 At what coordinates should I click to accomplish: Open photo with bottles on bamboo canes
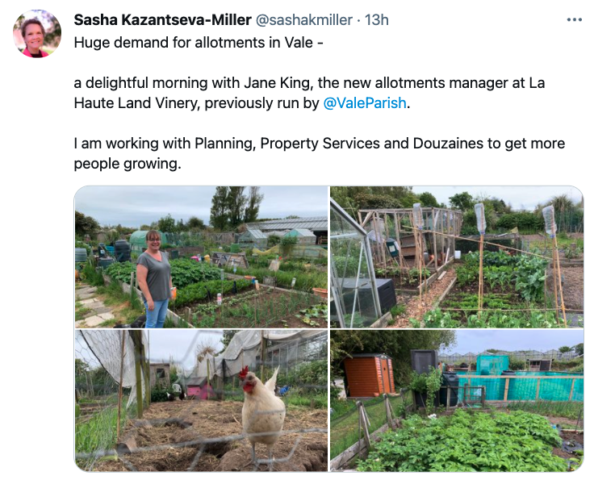pyautogui.click(x=457, y=257)
